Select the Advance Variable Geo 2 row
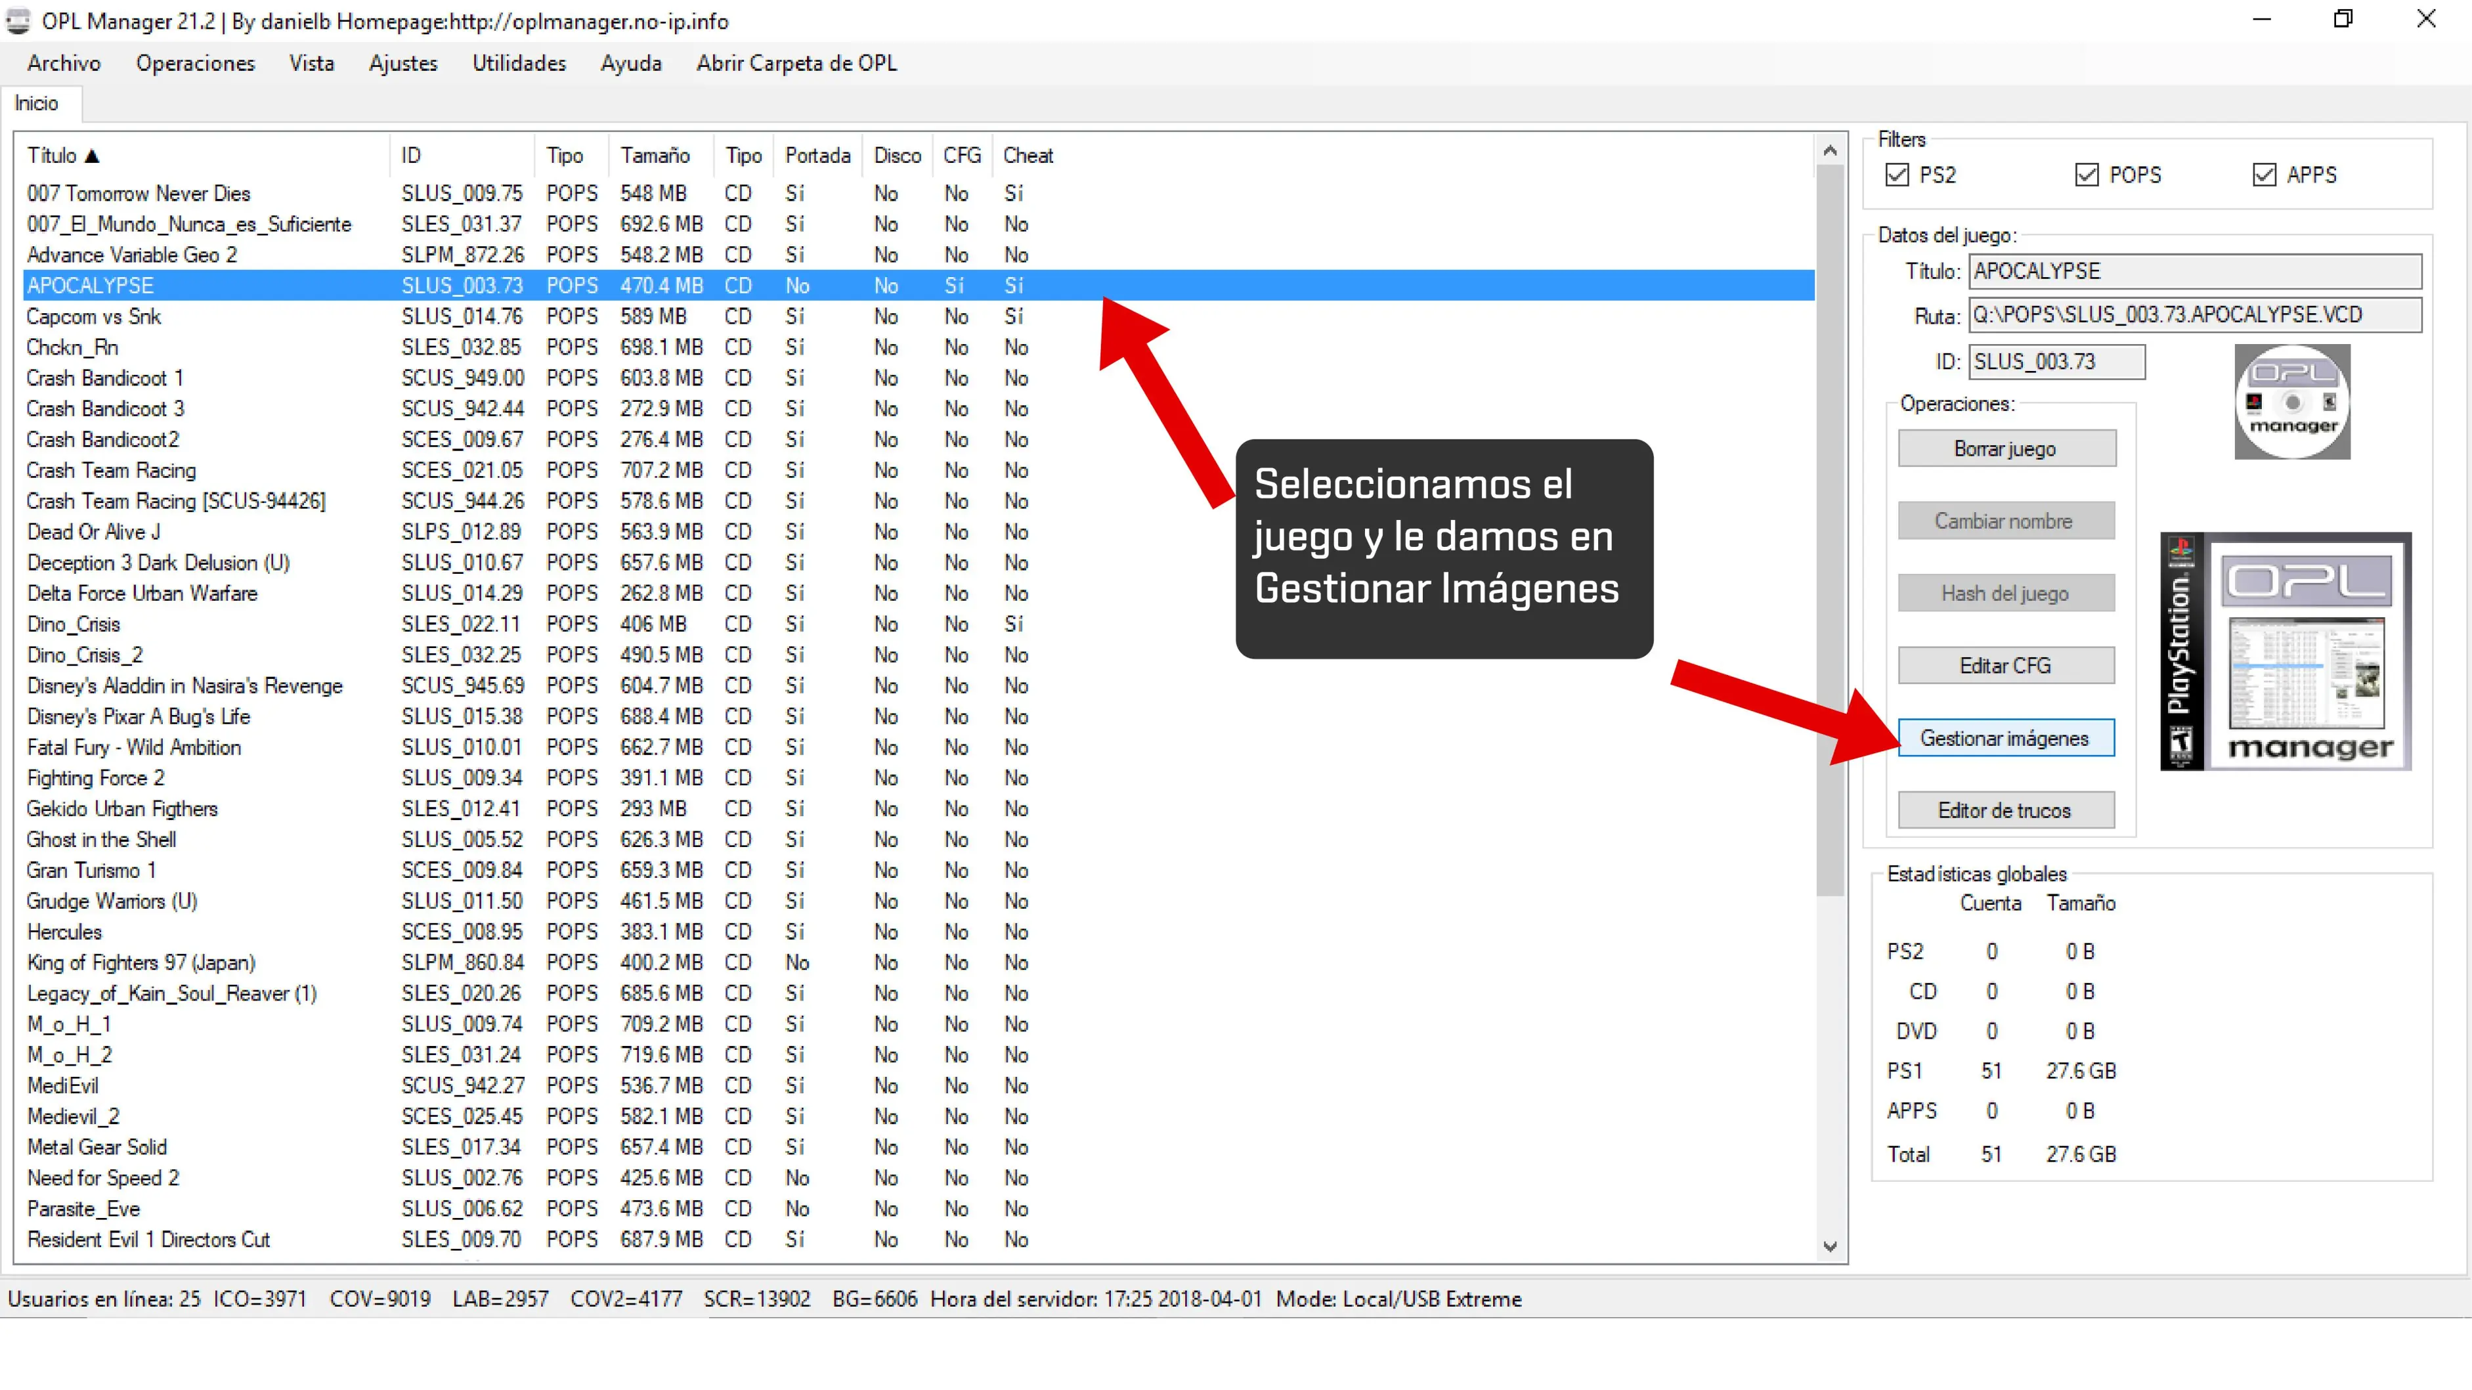The image size is (2472, 1390). pos(919,254)
